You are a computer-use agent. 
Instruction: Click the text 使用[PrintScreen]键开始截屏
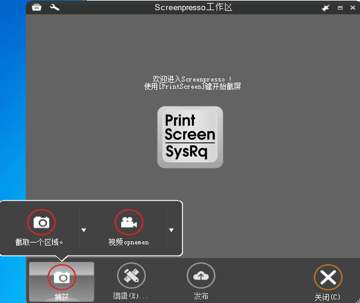[x=193, y=87]
